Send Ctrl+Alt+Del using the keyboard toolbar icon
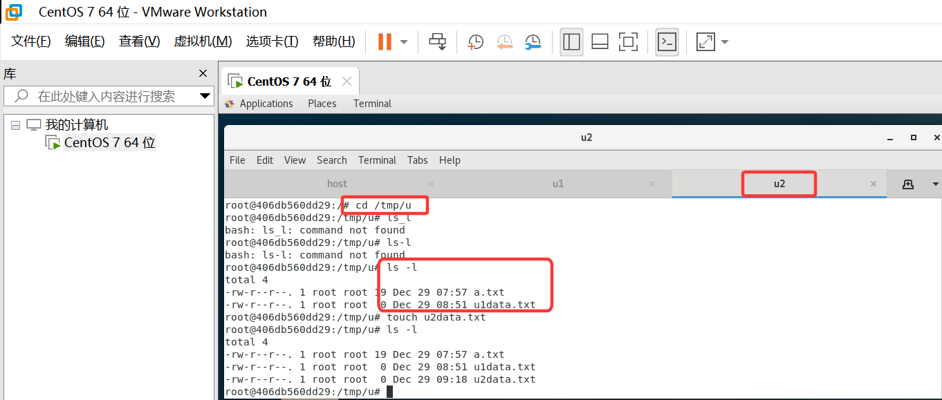942x400 pixels. [437, 41]
